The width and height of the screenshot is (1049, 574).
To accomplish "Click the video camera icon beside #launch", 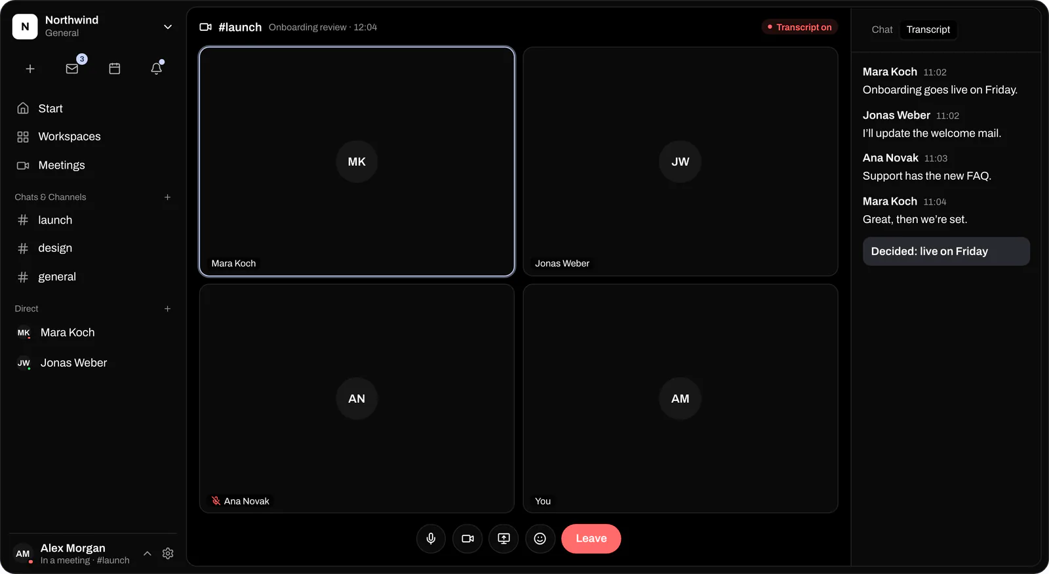I will pyautogui.click(x=205, y=27).
